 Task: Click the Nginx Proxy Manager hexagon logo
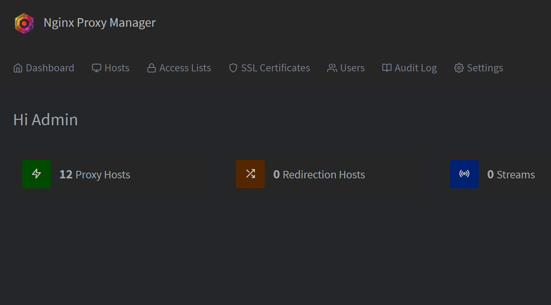click(24, 23)
